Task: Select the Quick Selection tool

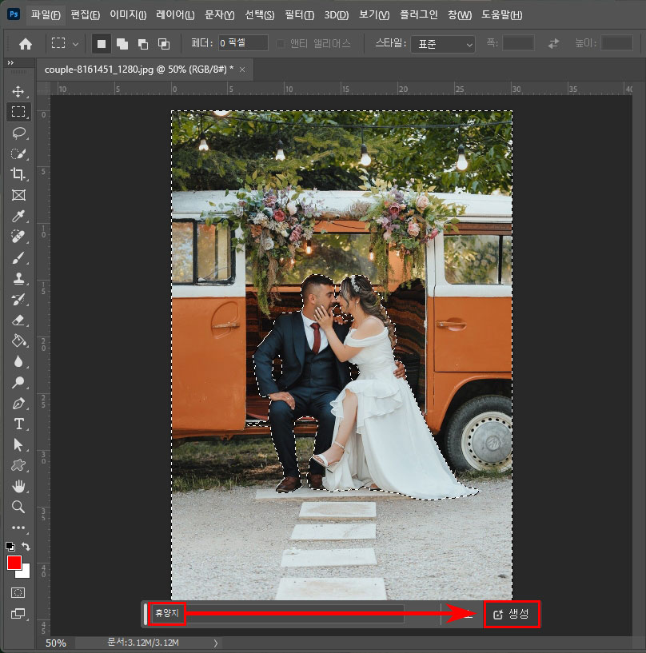Action: coord(18,153)
